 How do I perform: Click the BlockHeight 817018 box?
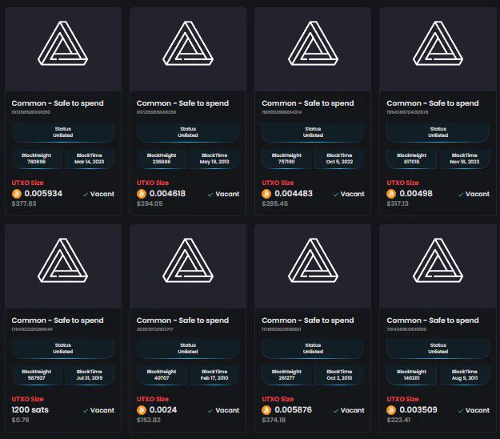click(x=411, y=159)
